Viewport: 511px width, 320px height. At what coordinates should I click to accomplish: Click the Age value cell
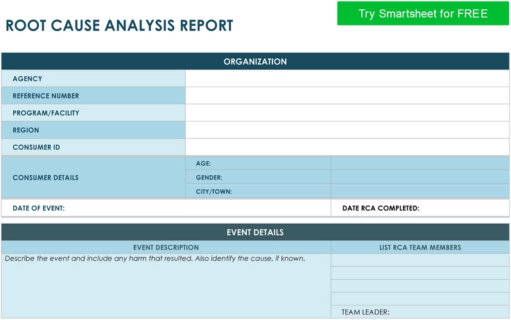coord(420,163)
